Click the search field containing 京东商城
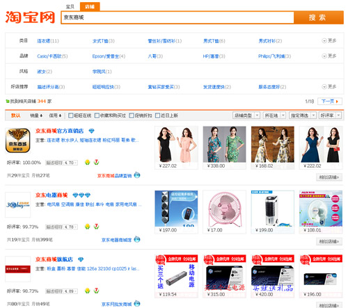Screen dimensions: 348x308 tap(177, 17)
